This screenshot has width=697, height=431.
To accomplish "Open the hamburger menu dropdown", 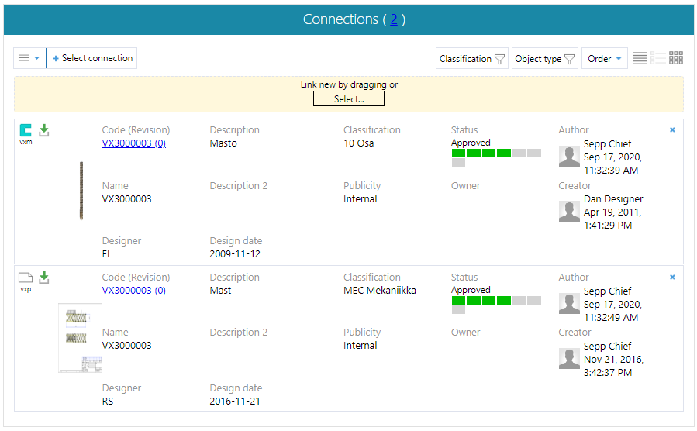I will point(29,58).
